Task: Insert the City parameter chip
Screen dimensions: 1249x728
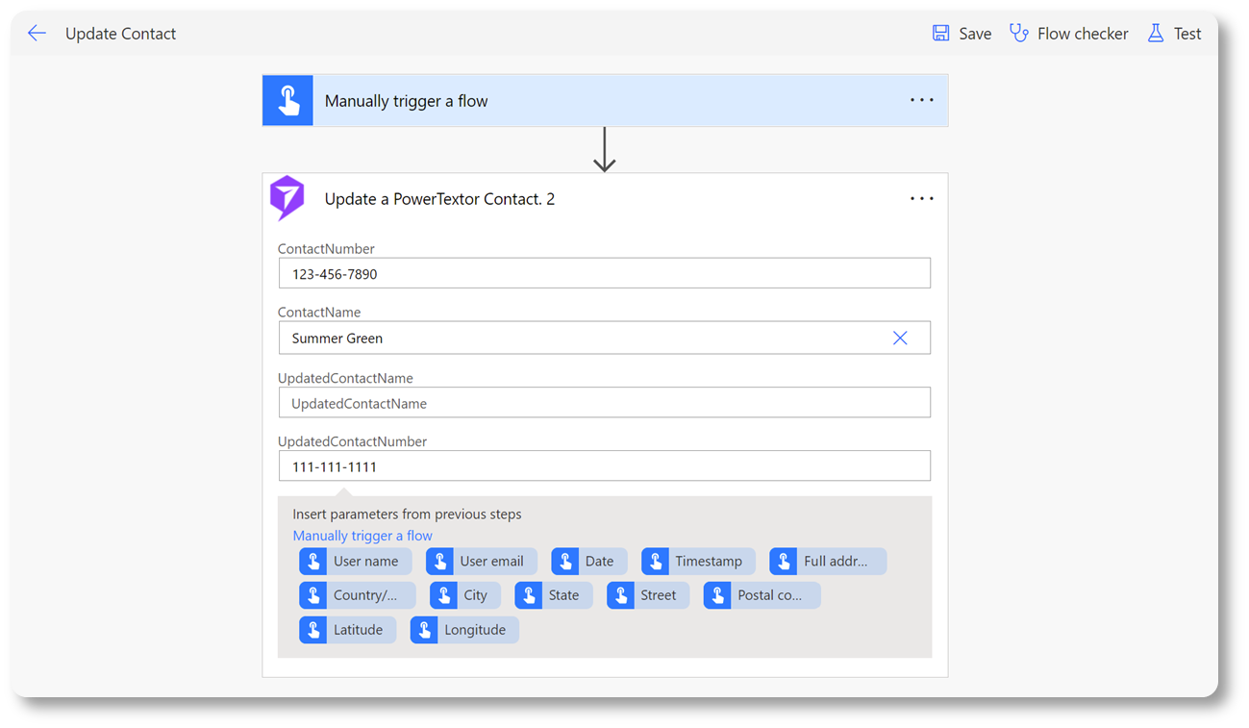Action: coord(464,595)
